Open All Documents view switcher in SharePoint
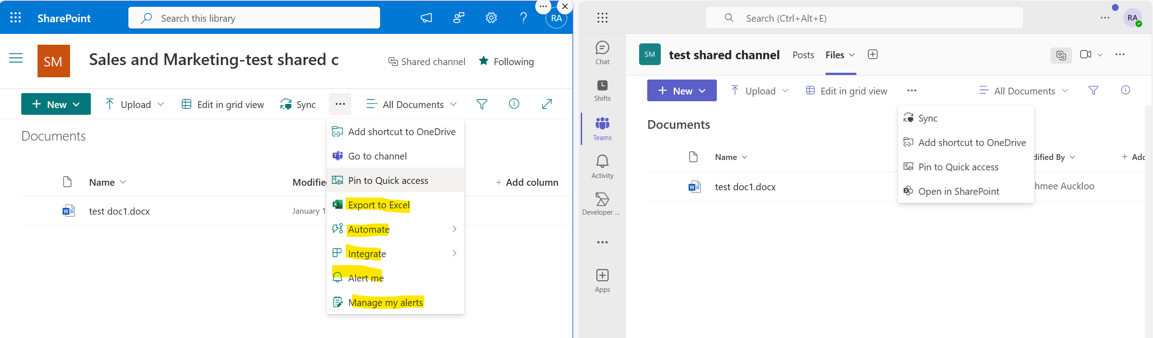Image resolution: width=1153 pixels, height=338 pixels. 411,104
